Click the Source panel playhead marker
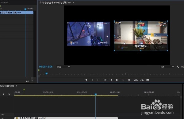 point(25,9)
